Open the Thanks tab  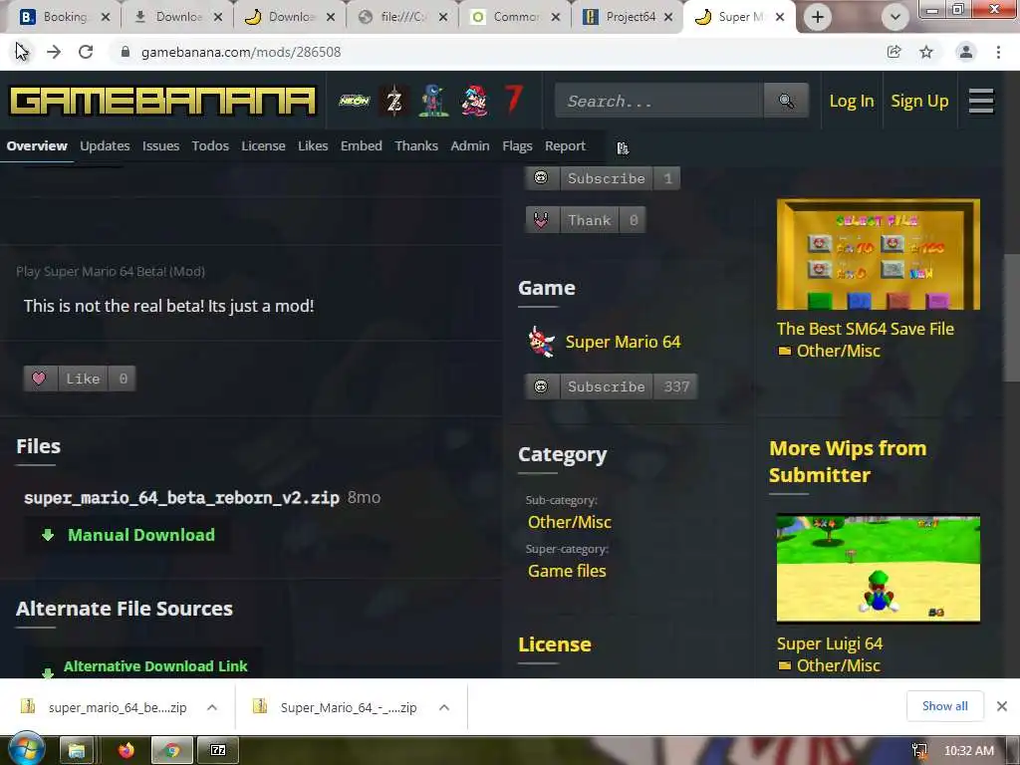coord(416,145)
